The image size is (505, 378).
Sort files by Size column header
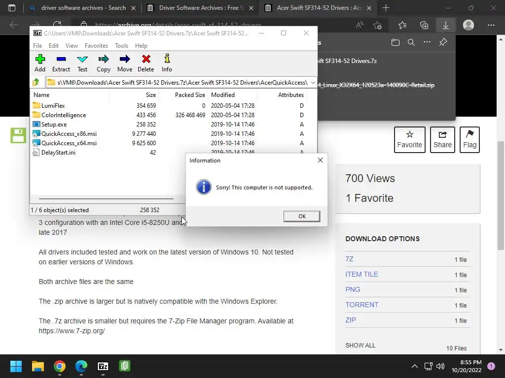[134, 95]
